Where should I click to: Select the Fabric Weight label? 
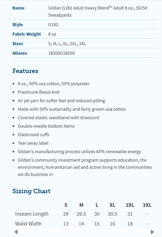(x=26, y=34)
